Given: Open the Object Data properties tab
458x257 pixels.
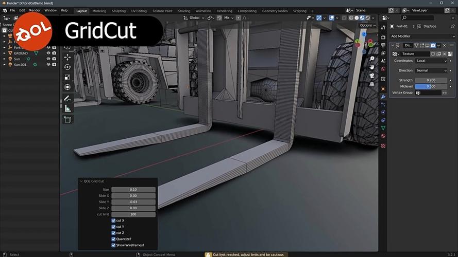Looking at the screenshot, I should (x=383, y=128).
